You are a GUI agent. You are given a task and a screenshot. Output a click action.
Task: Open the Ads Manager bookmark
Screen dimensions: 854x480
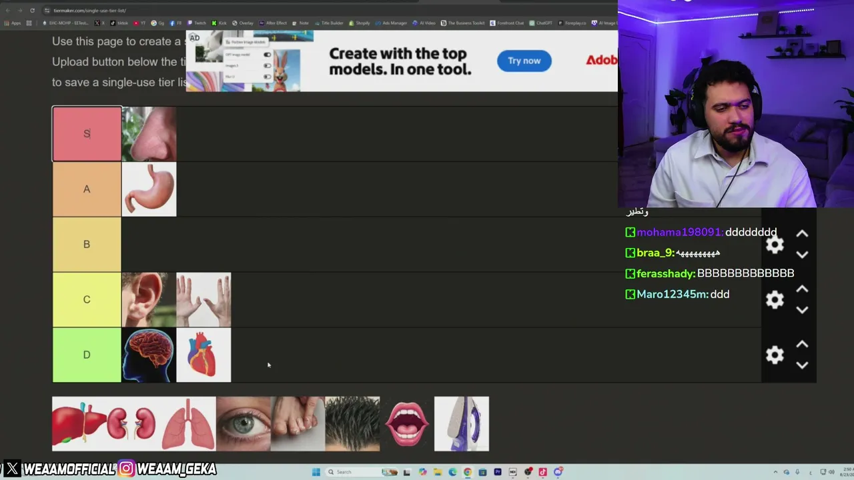391,23
